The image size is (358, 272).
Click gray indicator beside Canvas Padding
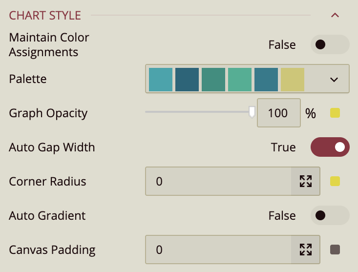tap(335, 250)
